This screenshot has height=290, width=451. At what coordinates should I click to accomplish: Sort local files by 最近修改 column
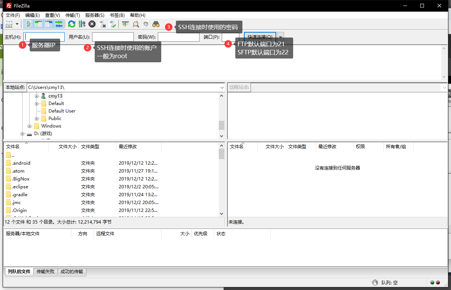[x=139, y=147]
